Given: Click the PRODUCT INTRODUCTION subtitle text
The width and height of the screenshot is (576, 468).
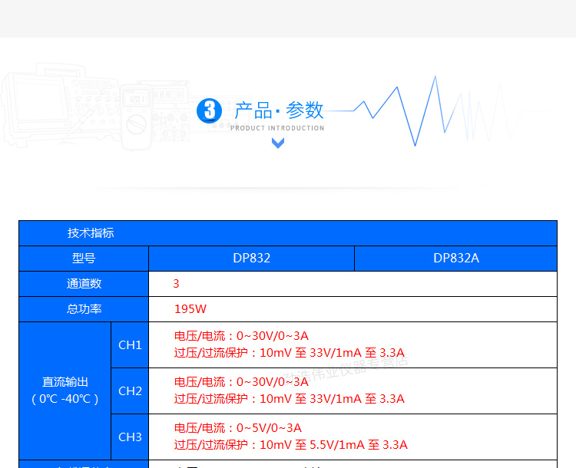Looking at the screenshot, I should coord(277,128).
